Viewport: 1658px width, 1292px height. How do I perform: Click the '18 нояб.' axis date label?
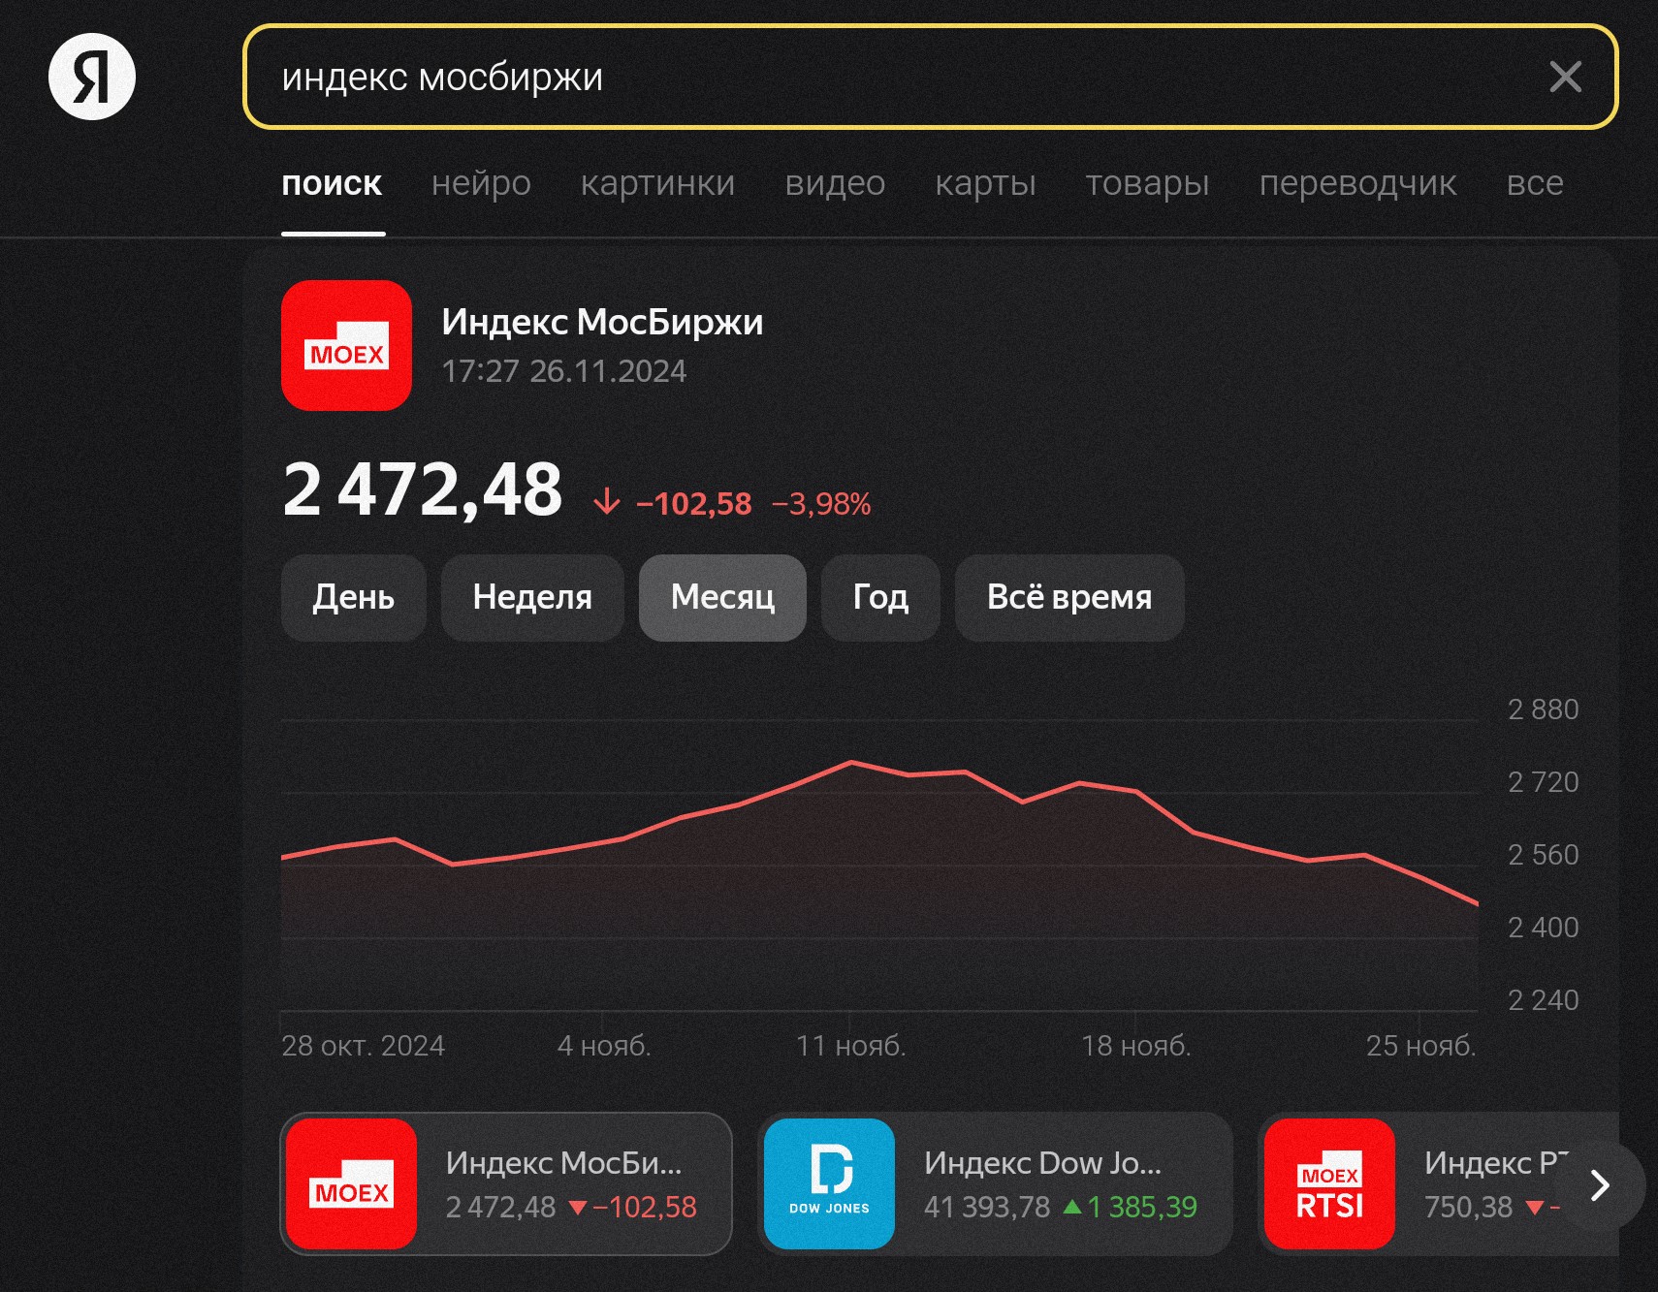[1135, 1046]
